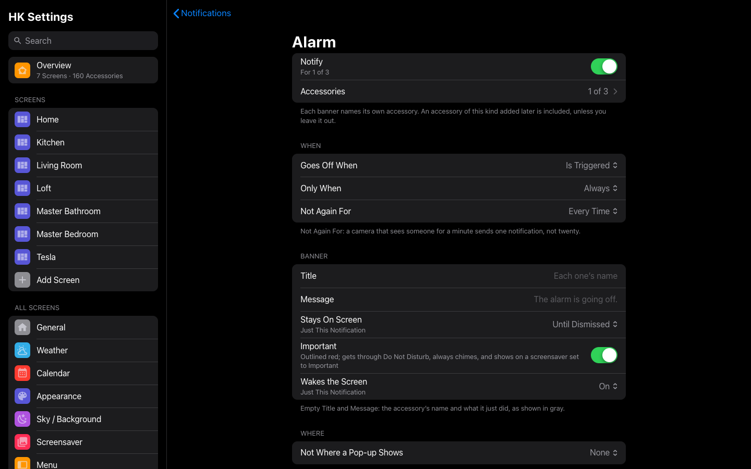The width and height of the screenshot is (751, 469).
Task: Open the Wakes the Screen dropdown
Action: click(608, 386)
